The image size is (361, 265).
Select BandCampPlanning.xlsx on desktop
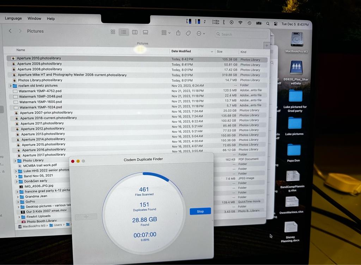[x=292, y=181]
